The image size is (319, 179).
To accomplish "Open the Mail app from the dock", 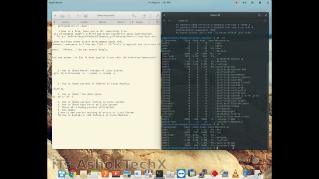I will click(83, 174).
